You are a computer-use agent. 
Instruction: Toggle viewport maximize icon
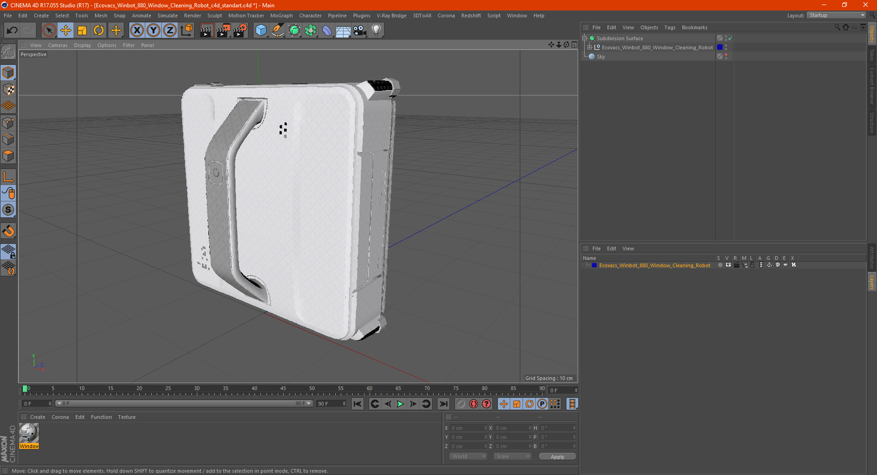coord(574,45)
